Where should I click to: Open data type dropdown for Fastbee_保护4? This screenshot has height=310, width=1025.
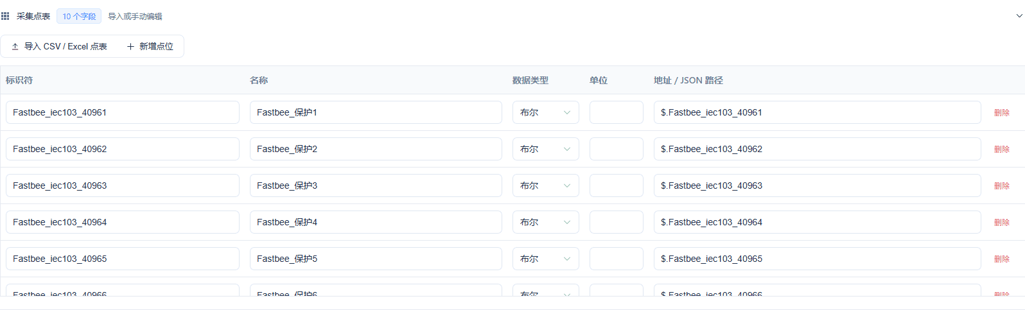[546, 222]
